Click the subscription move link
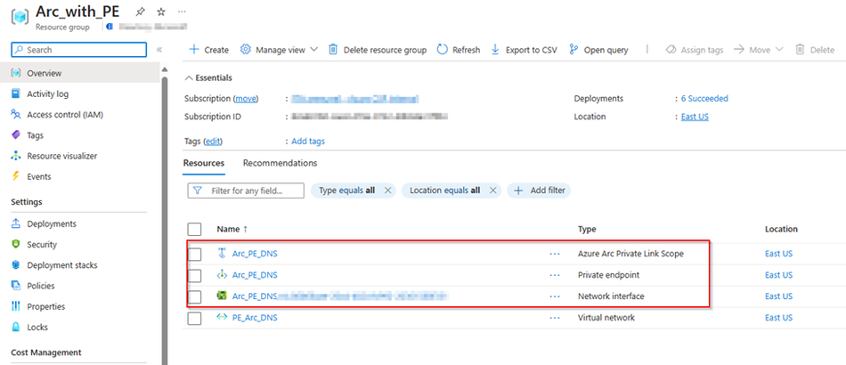Viewport: 846px width, 365px height. (x=246, y=99)
